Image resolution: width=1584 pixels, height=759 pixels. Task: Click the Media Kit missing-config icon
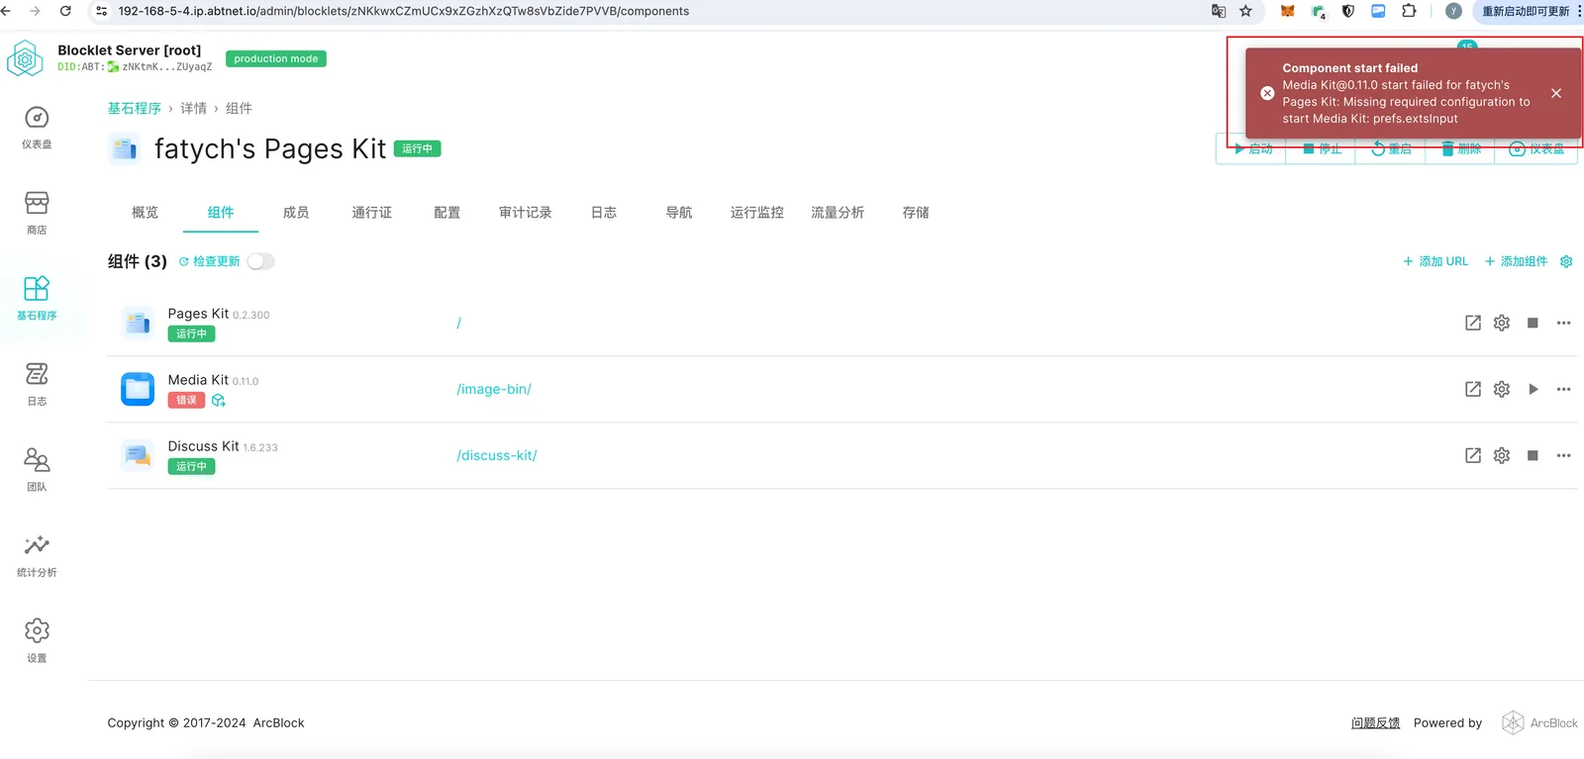point(219,400)
